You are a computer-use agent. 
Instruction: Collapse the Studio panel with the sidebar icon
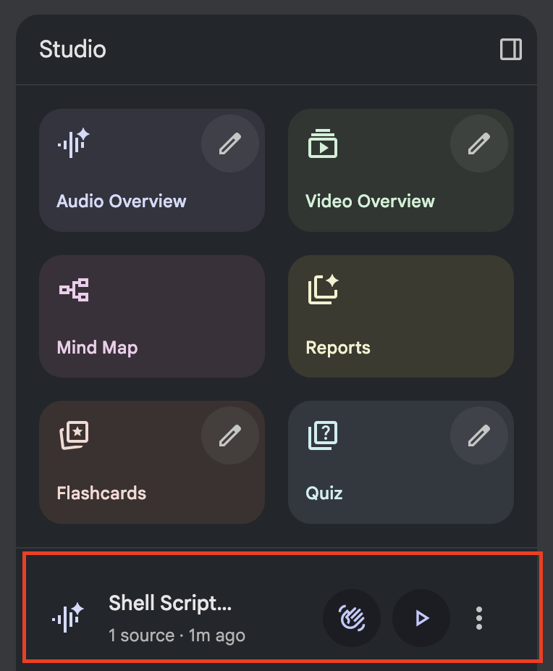(x=511, y=49)
